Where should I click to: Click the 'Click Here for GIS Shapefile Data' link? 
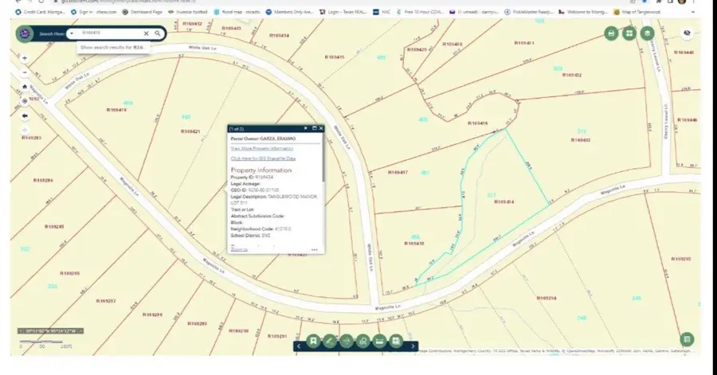point(262,158)
